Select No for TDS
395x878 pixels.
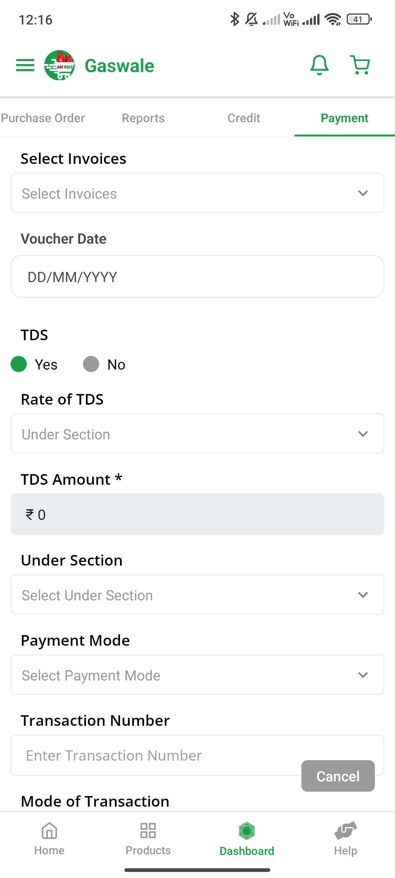click(91, 364)
